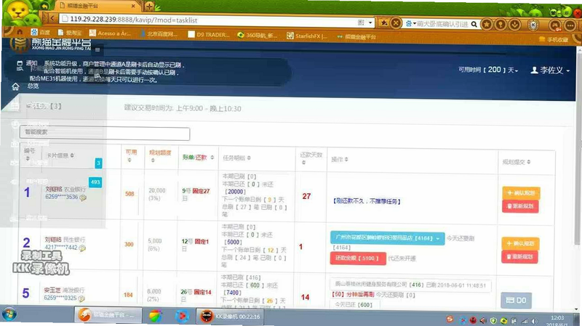The height and width of the screenshot is (326, 582).
Task: Open the Acesso a Ar... bookmark
Action: tap(110, 33)
